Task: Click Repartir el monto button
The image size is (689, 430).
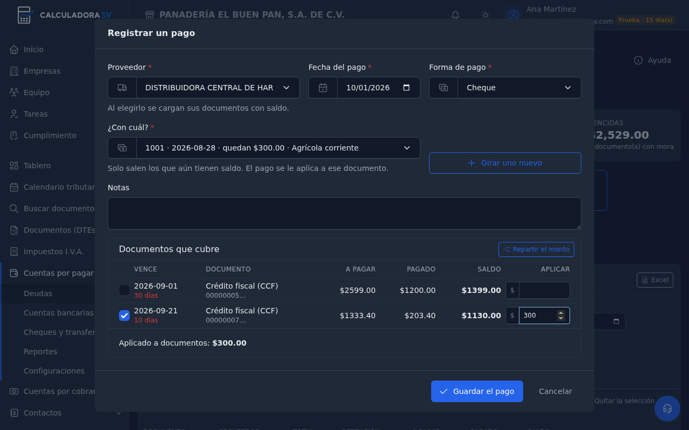Action: 536,249
